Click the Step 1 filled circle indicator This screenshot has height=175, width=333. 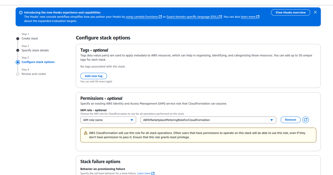click(x=18, y=39)
